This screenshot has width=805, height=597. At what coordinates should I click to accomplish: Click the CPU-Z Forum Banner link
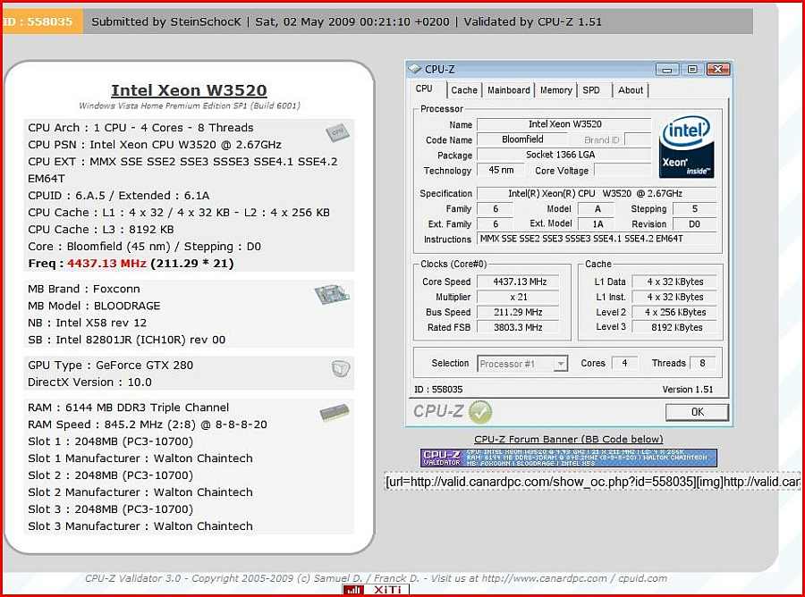(x=568, y=439)
